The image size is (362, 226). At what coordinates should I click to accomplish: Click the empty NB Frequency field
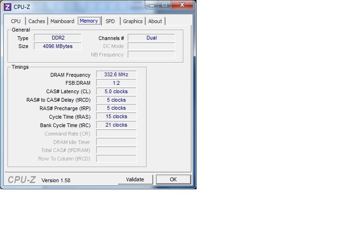151,55
